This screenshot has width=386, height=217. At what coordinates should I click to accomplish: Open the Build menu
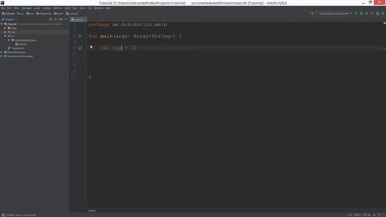(x=68, y=8)
